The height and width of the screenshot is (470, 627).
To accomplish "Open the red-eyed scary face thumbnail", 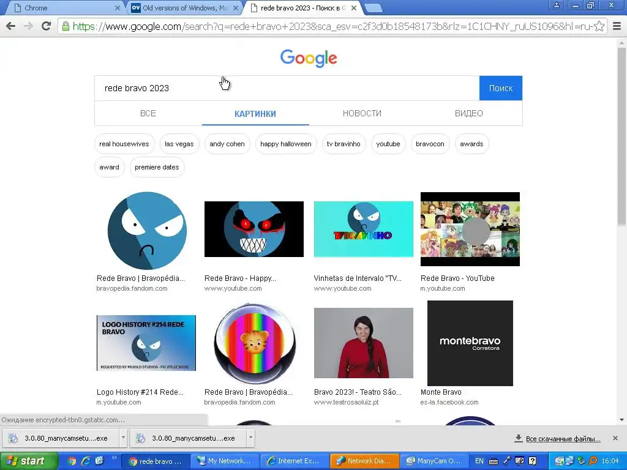I will tap(254, 229).
